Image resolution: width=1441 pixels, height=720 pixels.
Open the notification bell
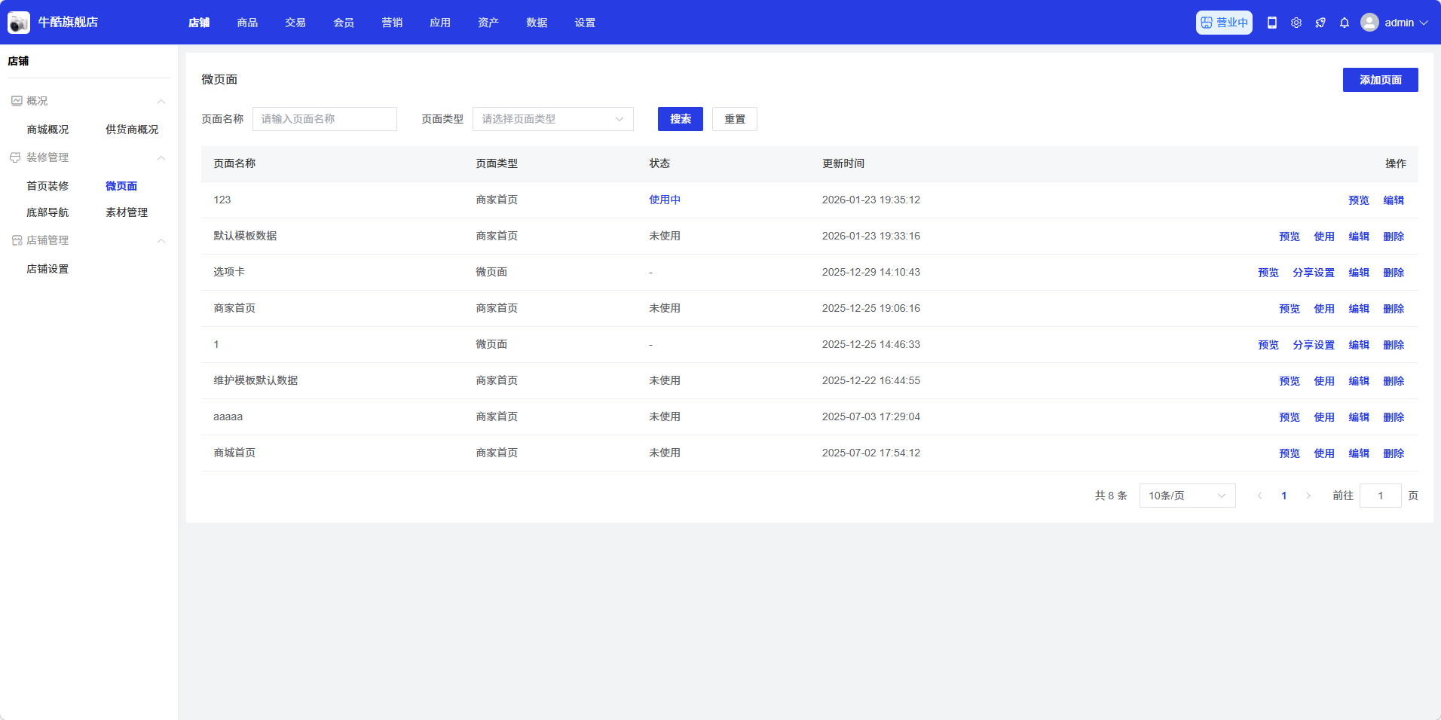click(1345, 23)
